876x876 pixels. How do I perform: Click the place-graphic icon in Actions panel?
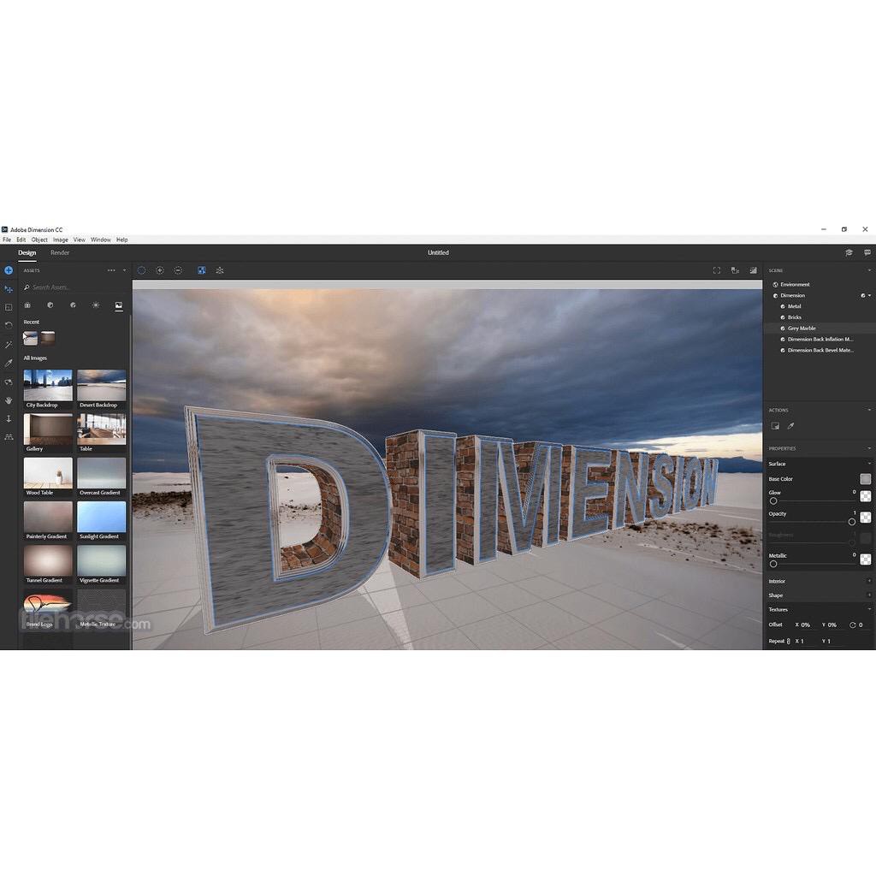(775, 426)
